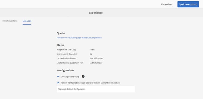The image size is (203, 99).
Task: Click the value Ja
Action: pyautogui.click(x=91, y=54)
